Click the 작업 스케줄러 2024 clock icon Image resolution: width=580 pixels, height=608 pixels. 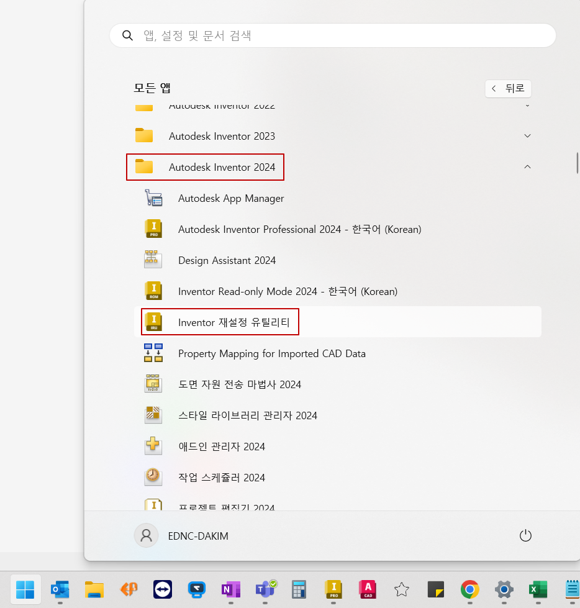tap(153, 477)
